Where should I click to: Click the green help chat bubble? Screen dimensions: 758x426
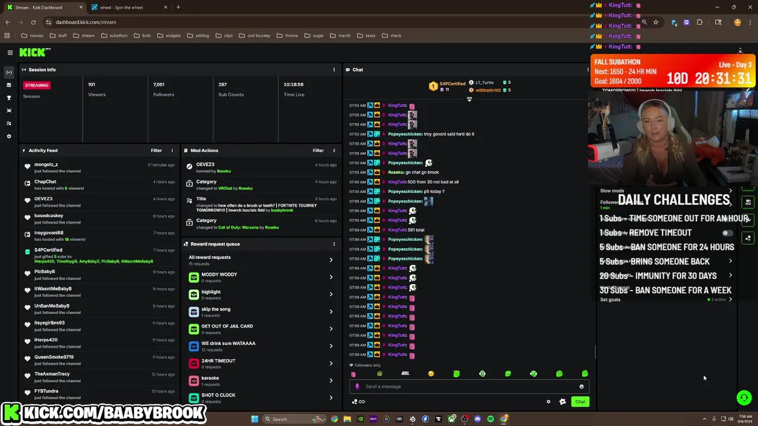pyautogui.click(x=744, y=398)
